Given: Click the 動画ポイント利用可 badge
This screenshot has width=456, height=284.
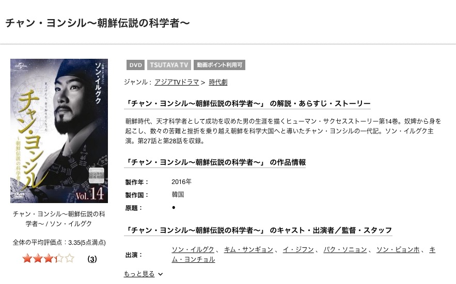Looking at the screenshot, I should click(x=219, y=65).
